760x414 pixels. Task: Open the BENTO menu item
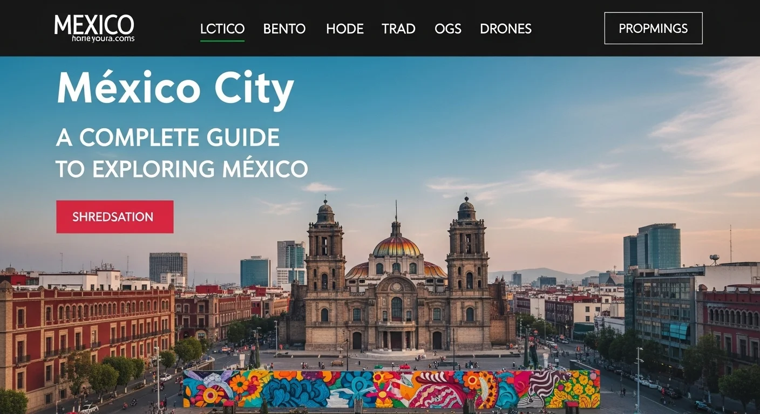click(284, 29)
